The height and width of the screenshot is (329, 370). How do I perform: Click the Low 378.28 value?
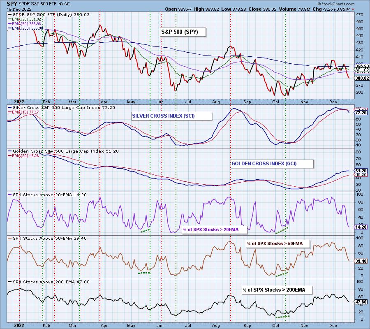(234, 9)
